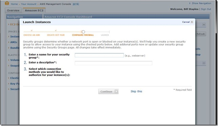Collapse the lower dashboard panel minus icon
The height and width of the screenshot is (126, 218).
click(x=204, y=63)
